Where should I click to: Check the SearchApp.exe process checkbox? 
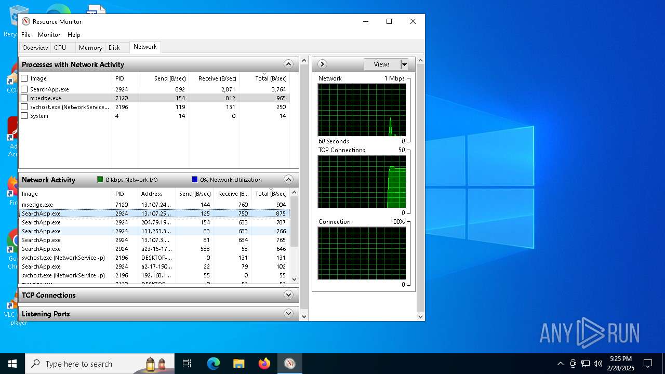click(24, 89)
